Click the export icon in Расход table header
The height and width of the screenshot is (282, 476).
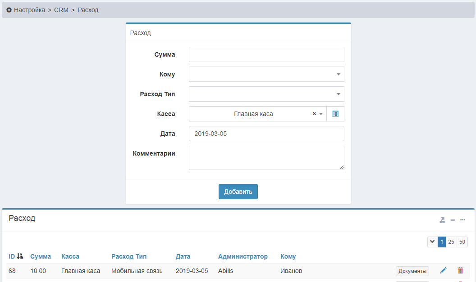(442, 219)
